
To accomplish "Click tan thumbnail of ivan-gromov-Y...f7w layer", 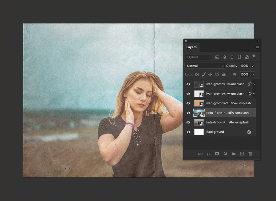I will [x=199, y=103].
